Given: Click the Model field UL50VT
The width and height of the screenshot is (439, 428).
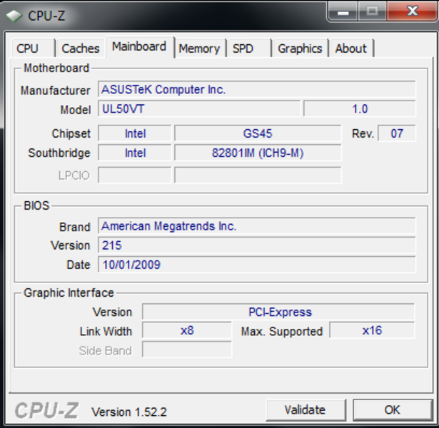Looking at the screenshot, I should 199,108.
